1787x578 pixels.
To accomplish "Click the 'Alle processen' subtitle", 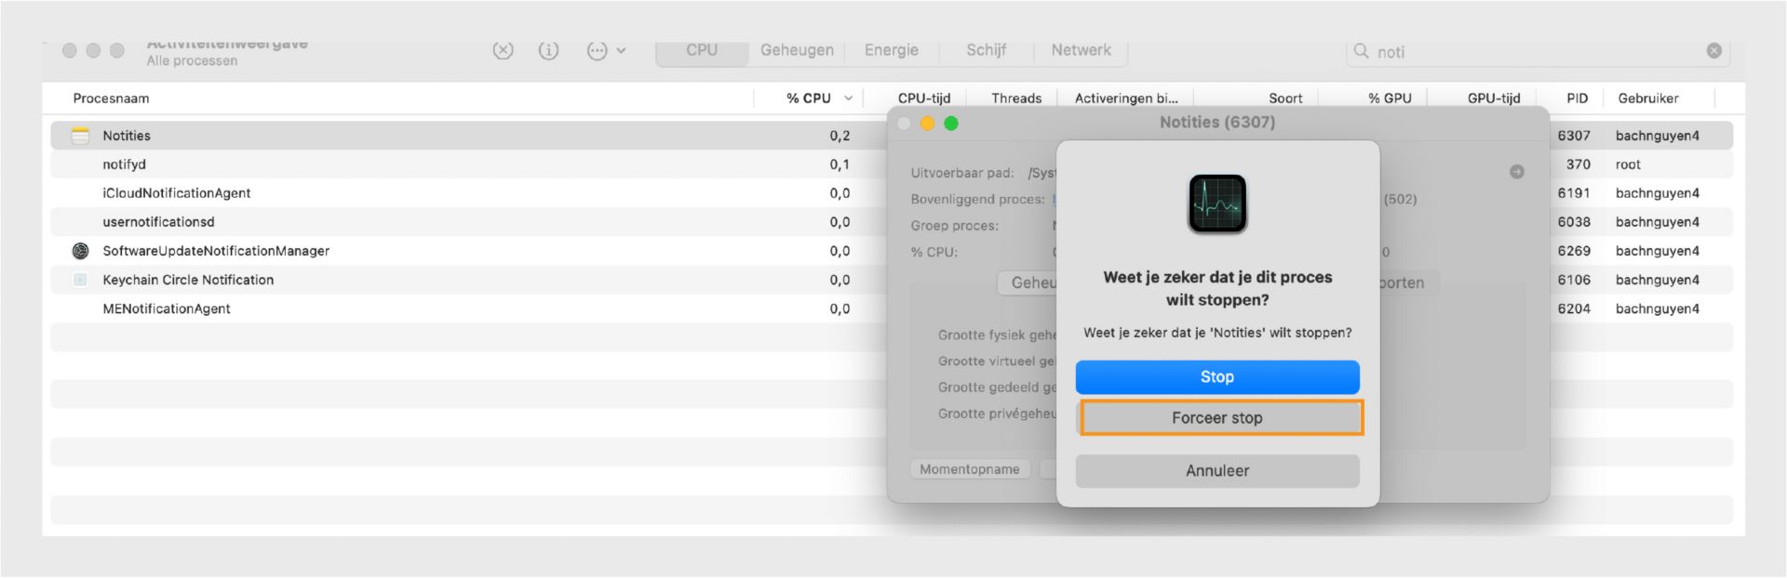I will [x=192, y=61].
